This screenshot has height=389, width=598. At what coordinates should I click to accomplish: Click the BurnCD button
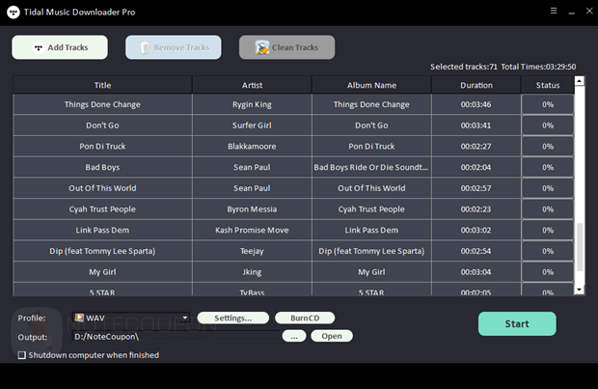click(305, 318)
